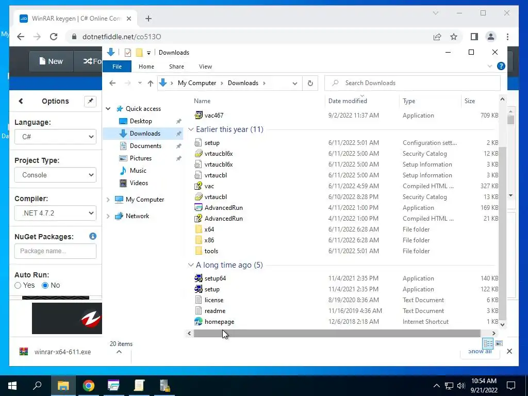The width and height of the screenshot is (528, 396).
Task: Select Pictures in navigation pane
Action: tap(140, 158)
